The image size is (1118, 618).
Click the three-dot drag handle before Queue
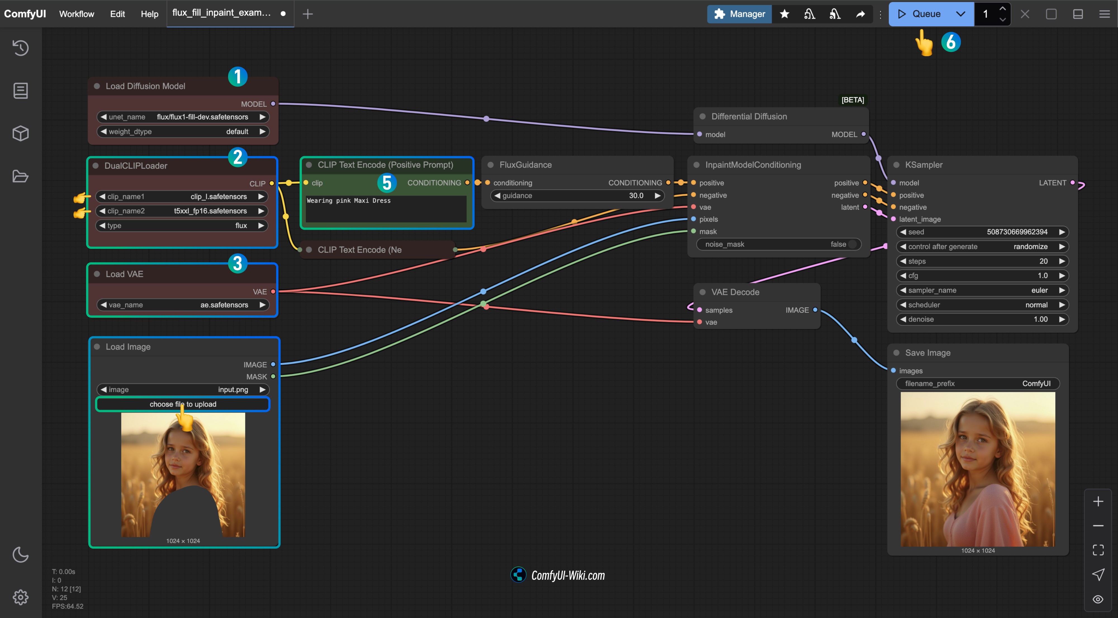881,14
